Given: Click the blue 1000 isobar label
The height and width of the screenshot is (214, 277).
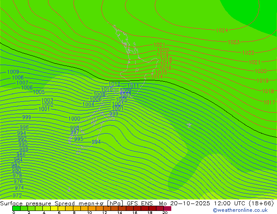Looking at the screenshot, I should (x=74, y=118).
